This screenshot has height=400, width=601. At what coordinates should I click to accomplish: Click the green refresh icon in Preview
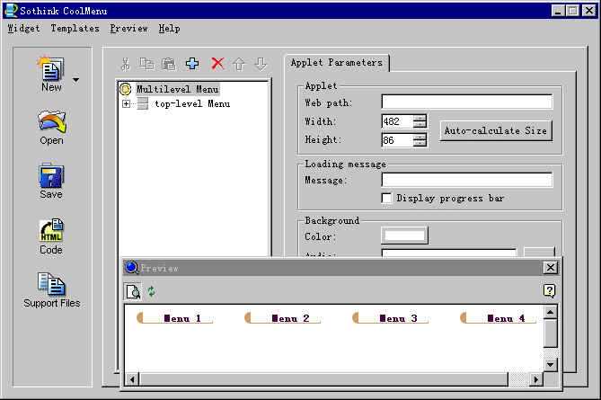point(152,292)
